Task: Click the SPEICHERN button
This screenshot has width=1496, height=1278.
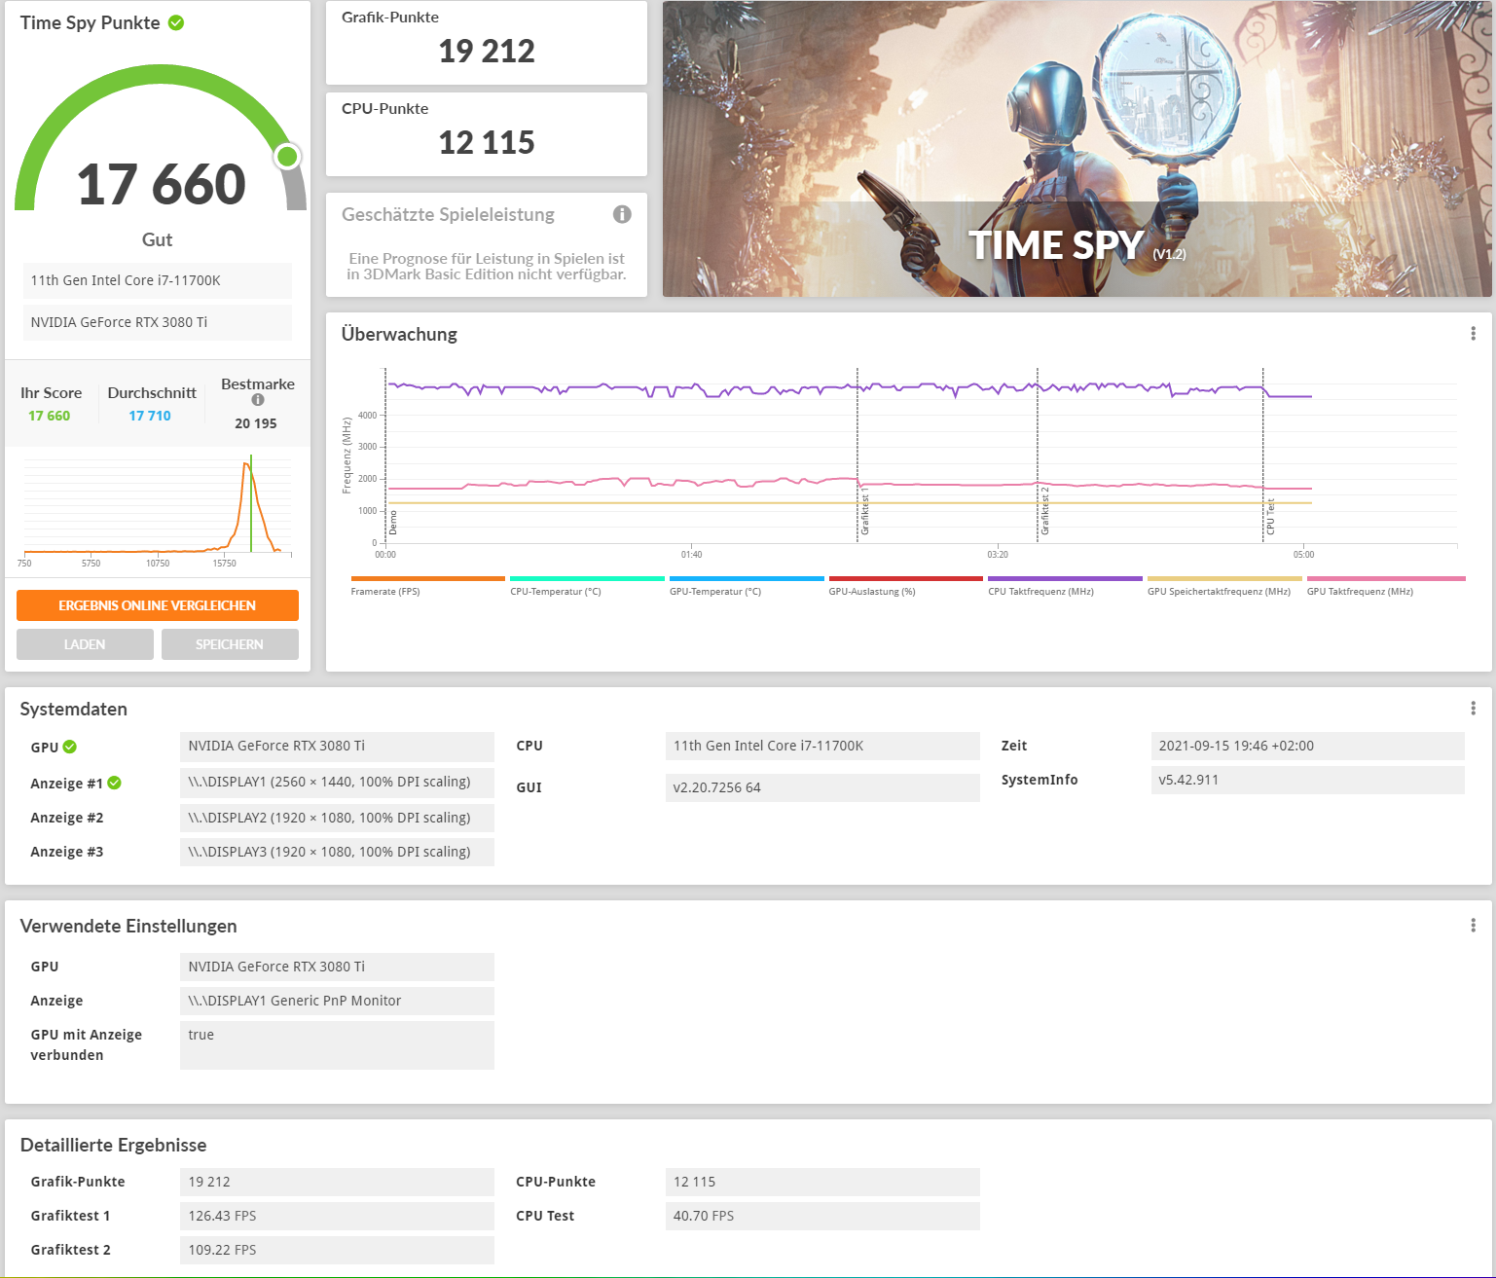Action: [230, 644]
